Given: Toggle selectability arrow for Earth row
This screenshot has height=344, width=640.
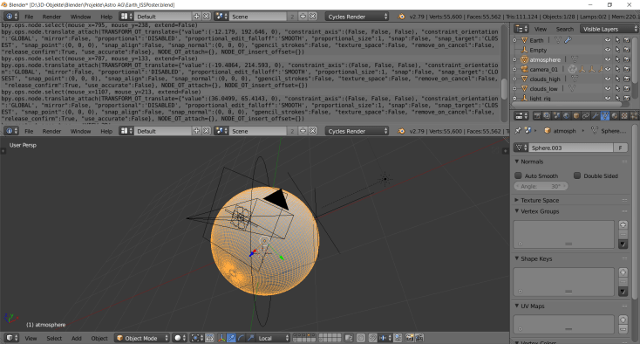Looking at the screenshot, I should click(617, 40).
